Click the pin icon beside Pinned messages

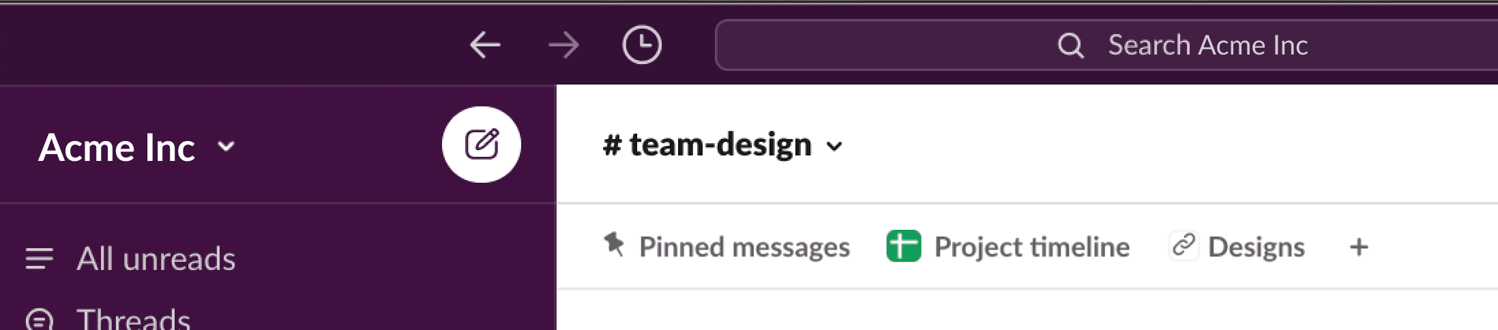pos(614,244)
